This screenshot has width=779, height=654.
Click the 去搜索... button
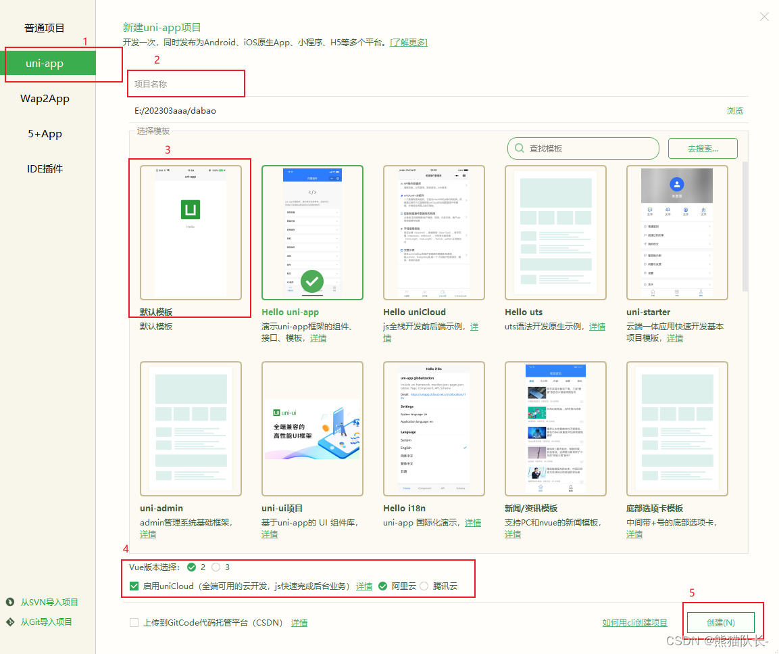[x=703, y=148]
